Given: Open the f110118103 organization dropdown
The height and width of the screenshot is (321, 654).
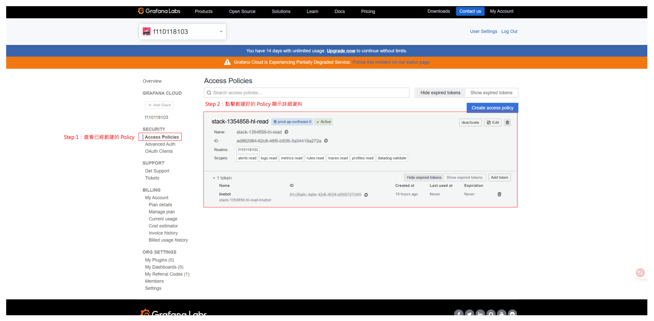Looking at the screenshot, I should (183, 31).
